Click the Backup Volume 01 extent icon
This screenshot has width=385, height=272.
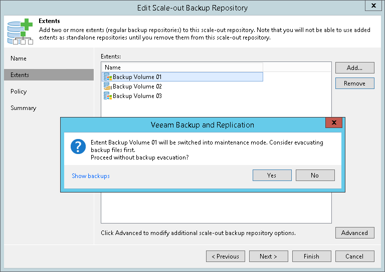[x=108, y=77]
